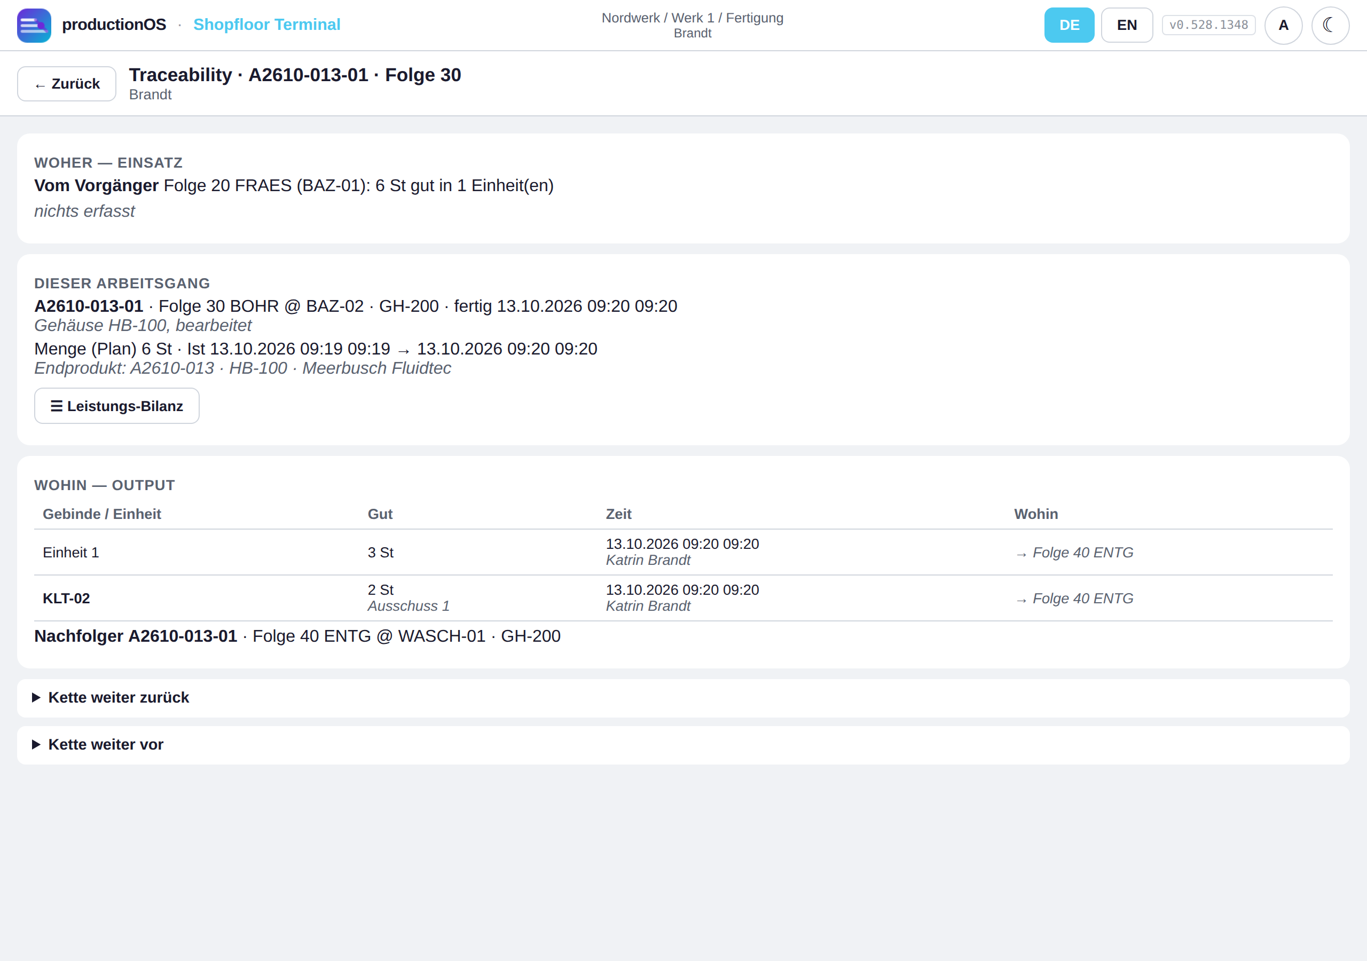Click the '3 St' quantity value
The image size is (1367, 961).
[x=380, y=553]
